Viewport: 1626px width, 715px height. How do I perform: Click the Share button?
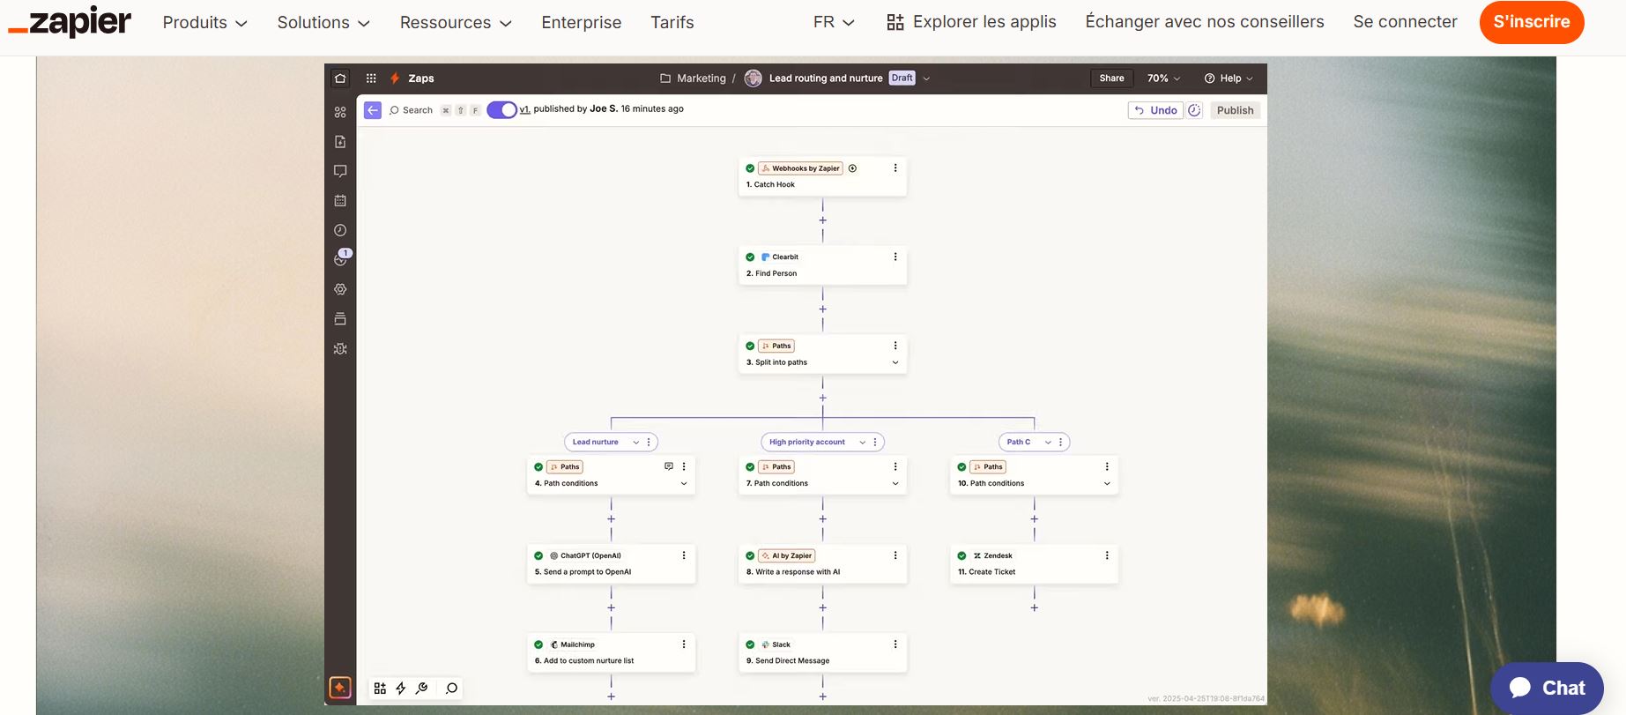coord(1111,78)
